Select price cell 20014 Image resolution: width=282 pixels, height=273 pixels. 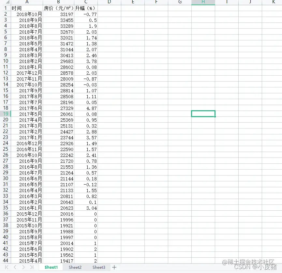tap(58, 243)
